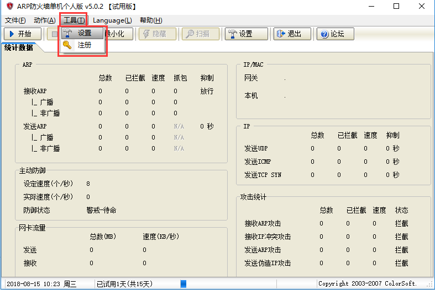Click the 设定速度(个/秒) label
Viewport: 435px width, 290px height.
point(48,184)
